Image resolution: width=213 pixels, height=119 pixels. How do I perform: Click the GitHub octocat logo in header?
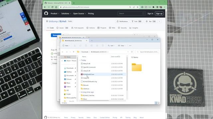(46, 14)
